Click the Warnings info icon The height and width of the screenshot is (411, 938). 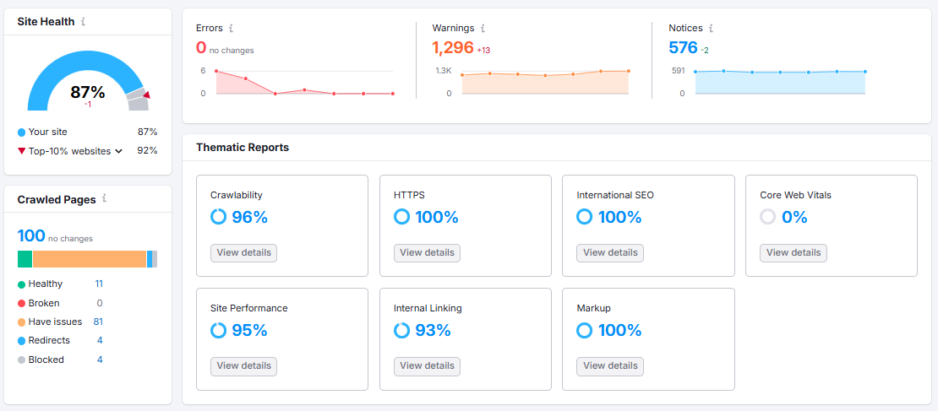(x=483, y=29)
